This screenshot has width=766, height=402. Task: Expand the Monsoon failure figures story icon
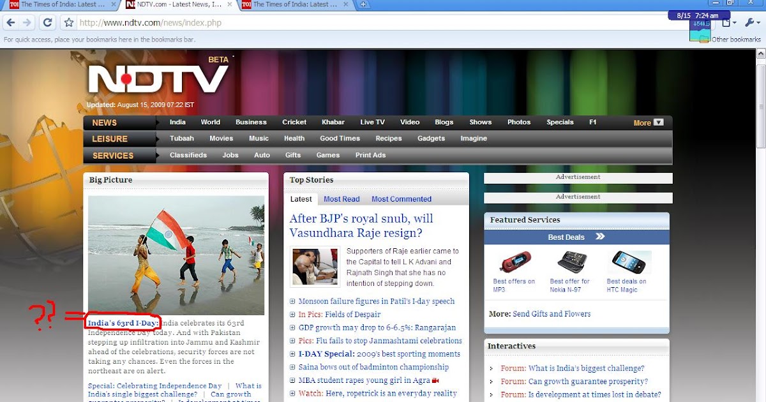click(292, 301)
